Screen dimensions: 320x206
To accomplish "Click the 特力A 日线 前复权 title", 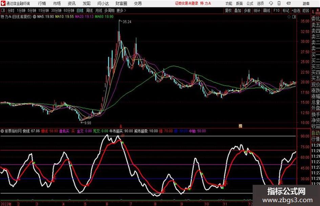I will [x=16, y=17].
